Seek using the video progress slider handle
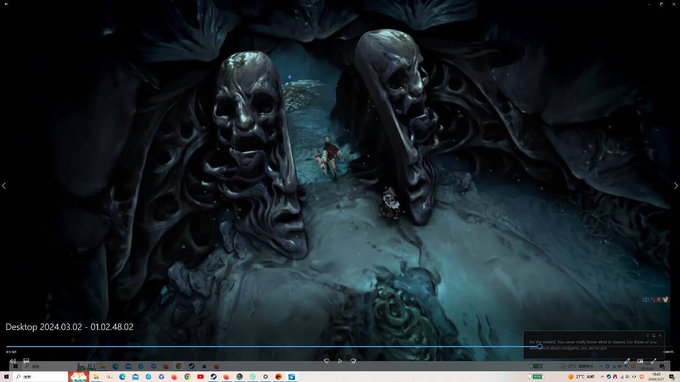The width and height of the screenshot is (680, 382). [540, 347]
